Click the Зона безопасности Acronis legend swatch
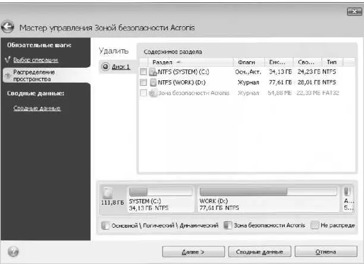 [x=228, y=225]
